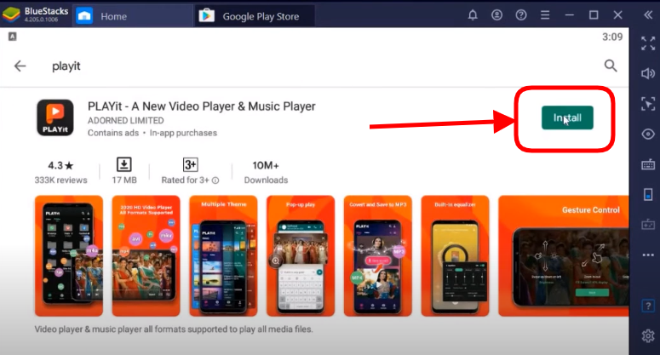Open the gamepad controls icon in sidebar
Viewport: 660px width, 355px height.
[x=648, y=225]
